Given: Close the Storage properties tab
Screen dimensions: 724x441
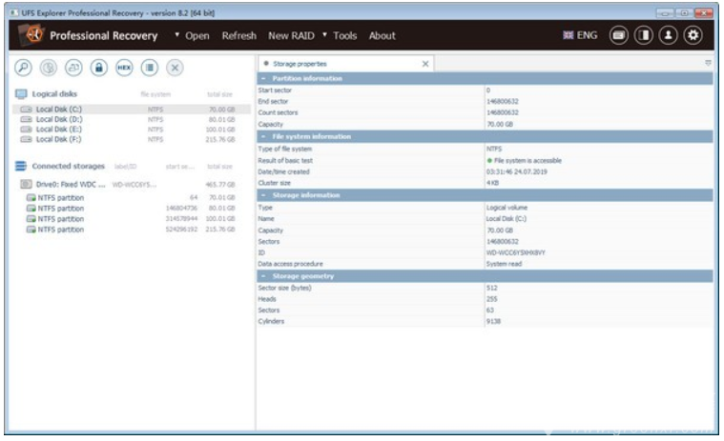Looking at the screenshot, I should click(425, 64).
